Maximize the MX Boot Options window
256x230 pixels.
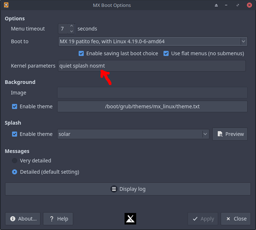coord(238,5)
